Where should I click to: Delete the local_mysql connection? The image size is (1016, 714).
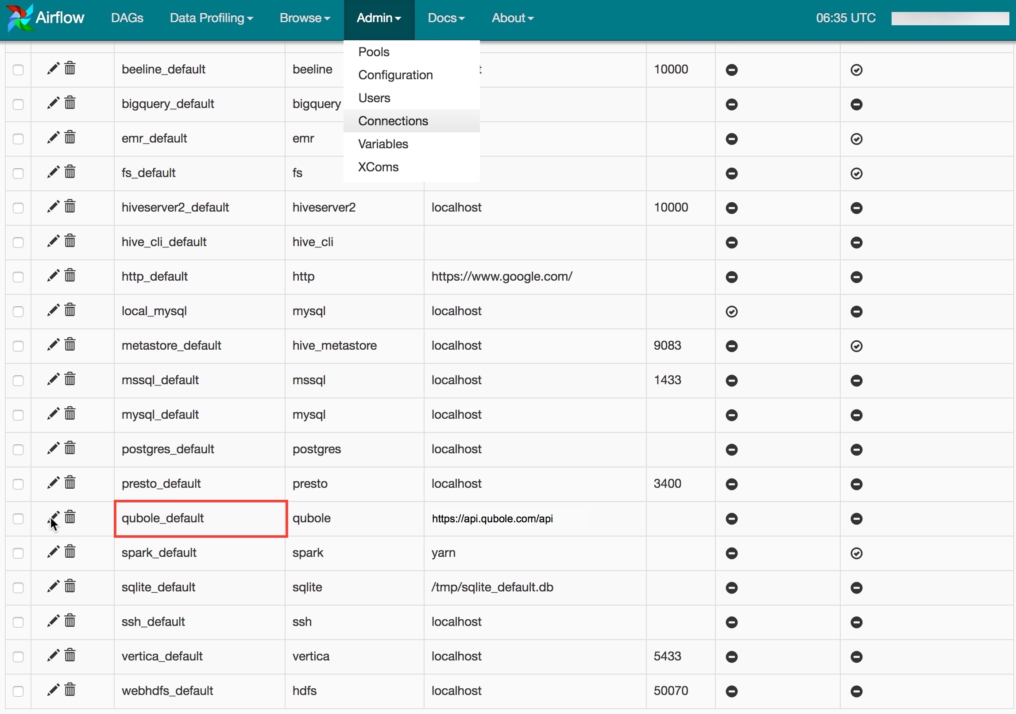pos(70,310)
